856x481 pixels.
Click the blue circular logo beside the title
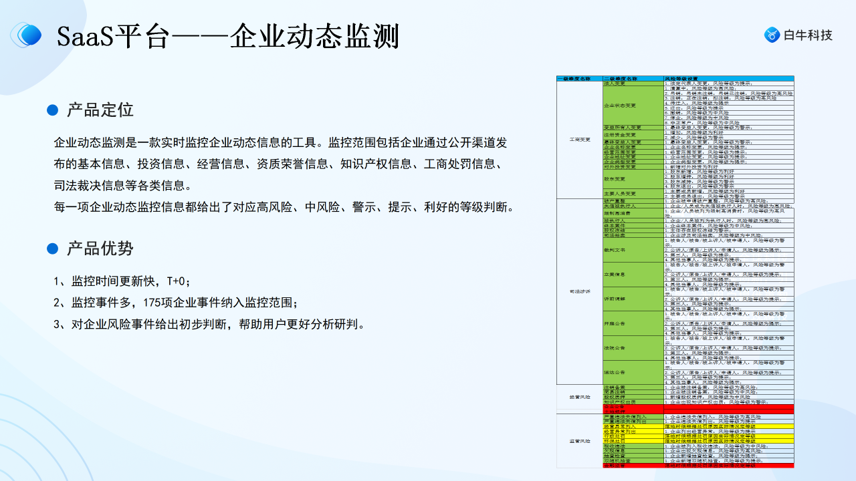[x=27, y=35]
